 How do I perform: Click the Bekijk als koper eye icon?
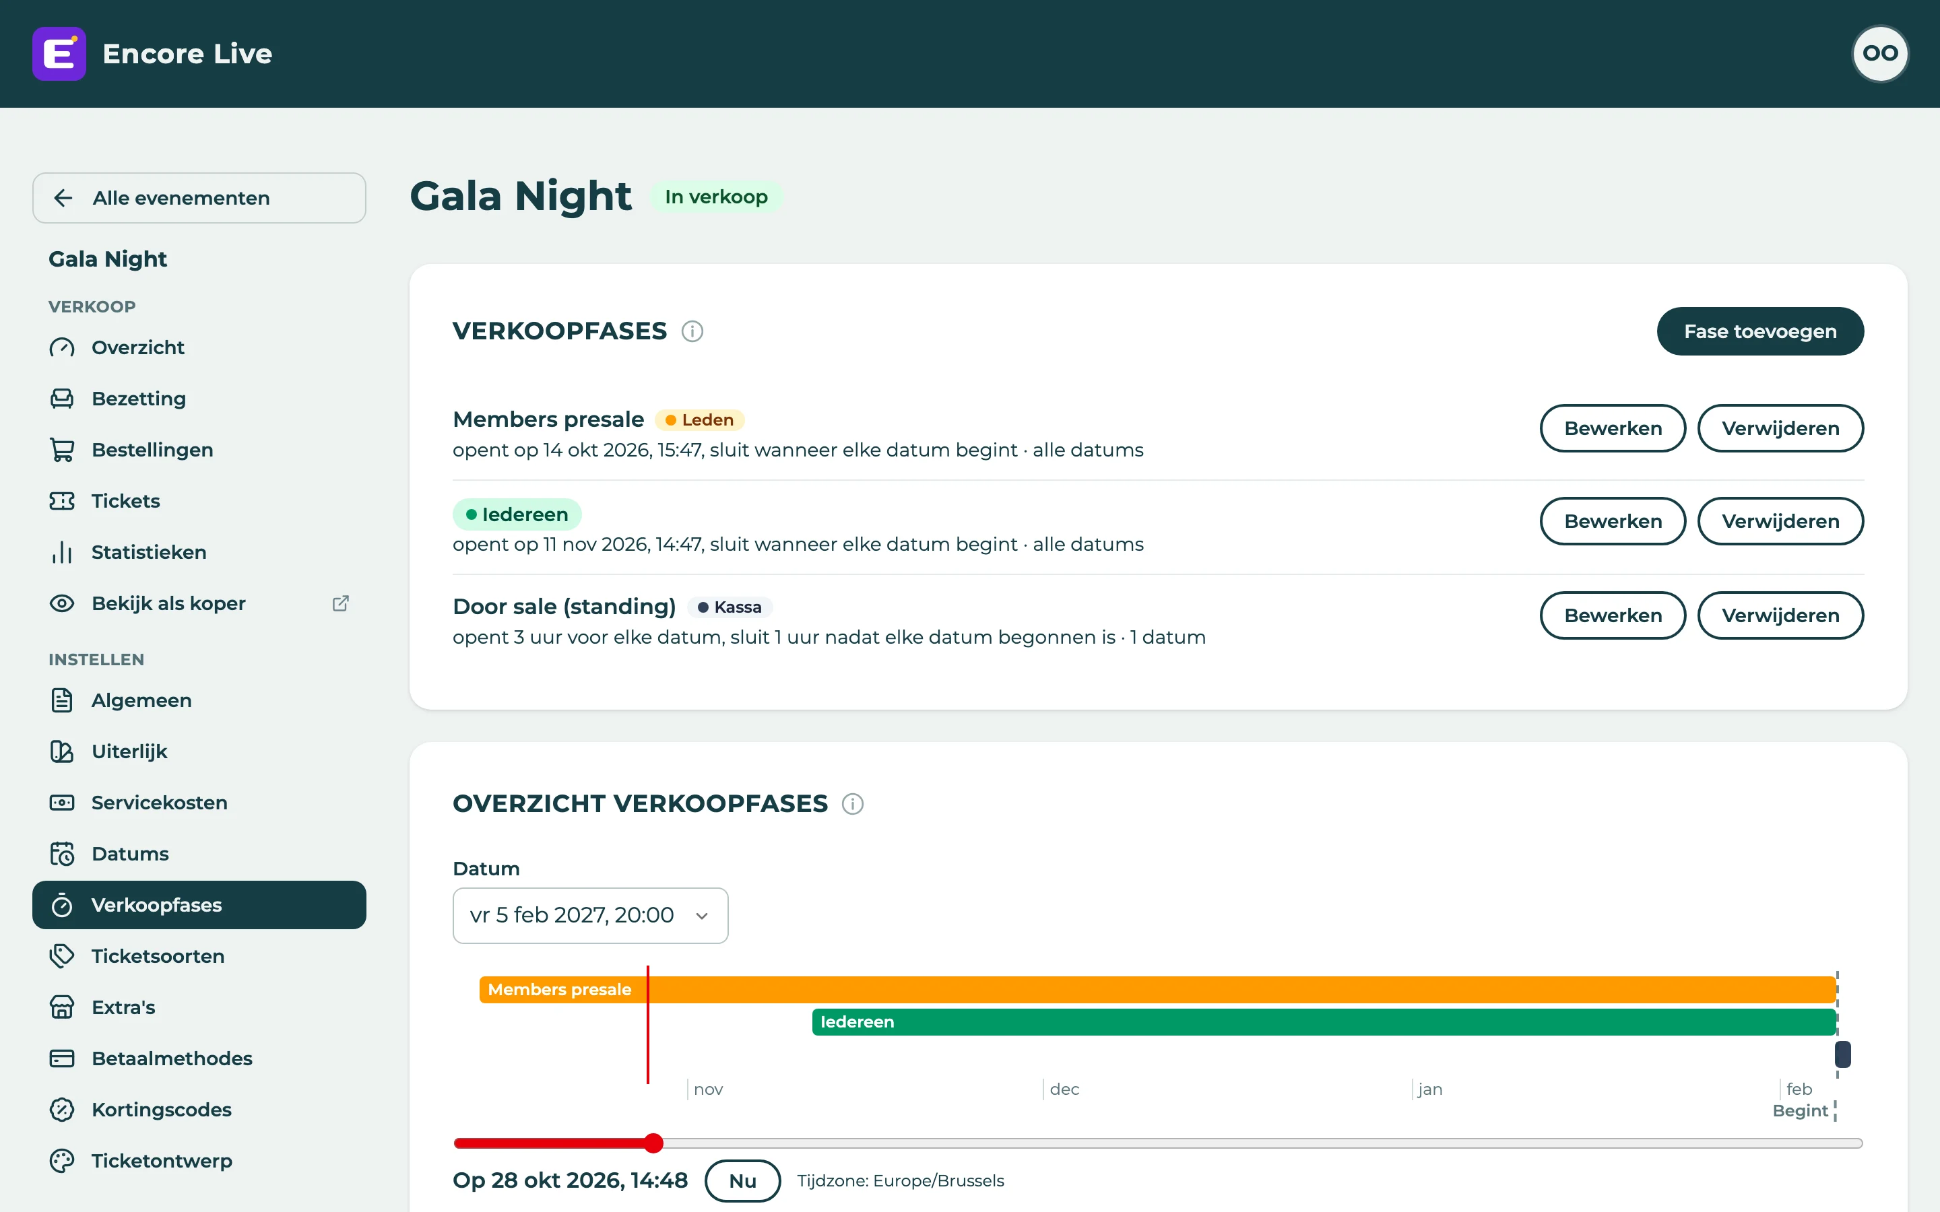[x=62, y=603]
